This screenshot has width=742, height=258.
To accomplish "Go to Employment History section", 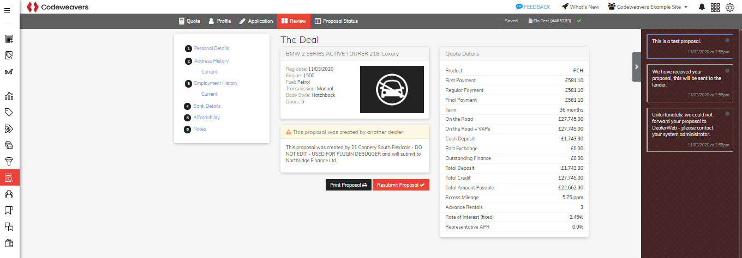I will tap(216, 83).
